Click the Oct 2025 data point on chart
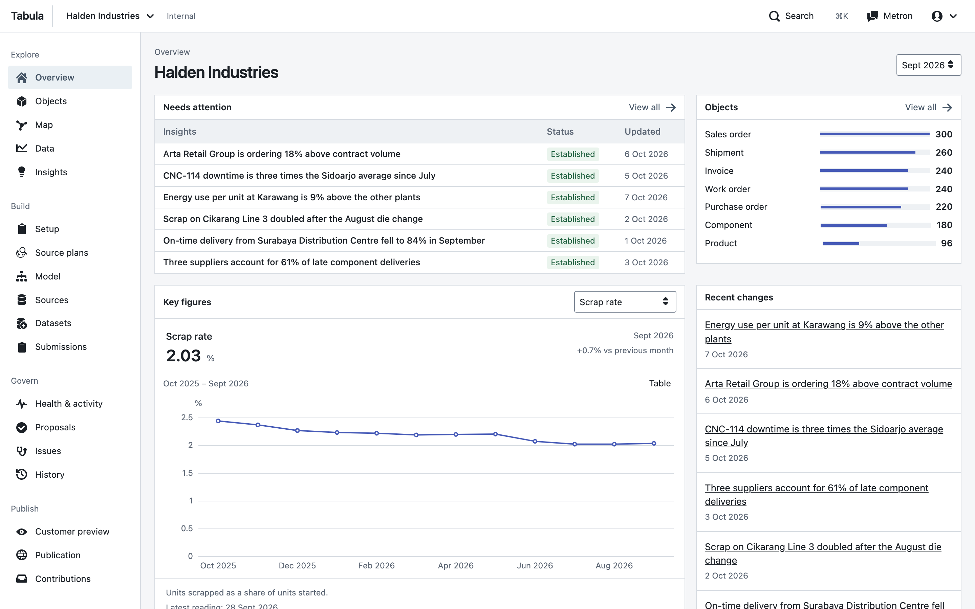The height and width of the screenshot is (609, 975). pyautogui.click(x=218, y=421)
